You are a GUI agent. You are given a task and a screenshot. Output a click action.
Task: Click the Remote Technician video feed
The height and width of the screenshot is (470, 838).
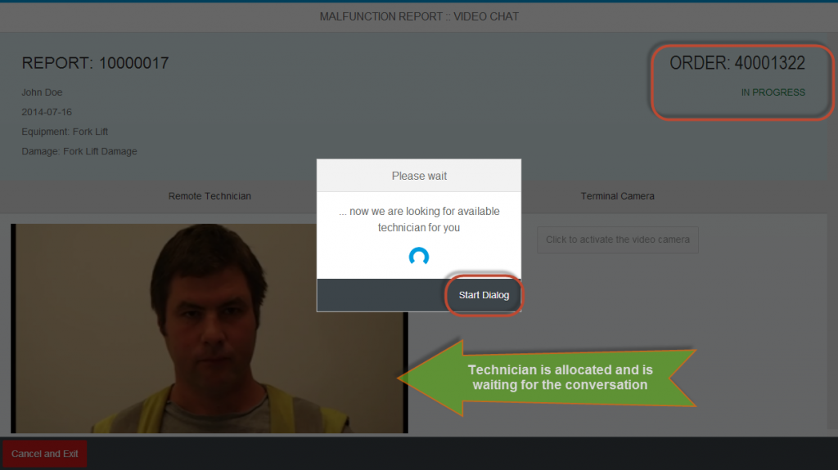pyautogui.click(x=209, y=329)
